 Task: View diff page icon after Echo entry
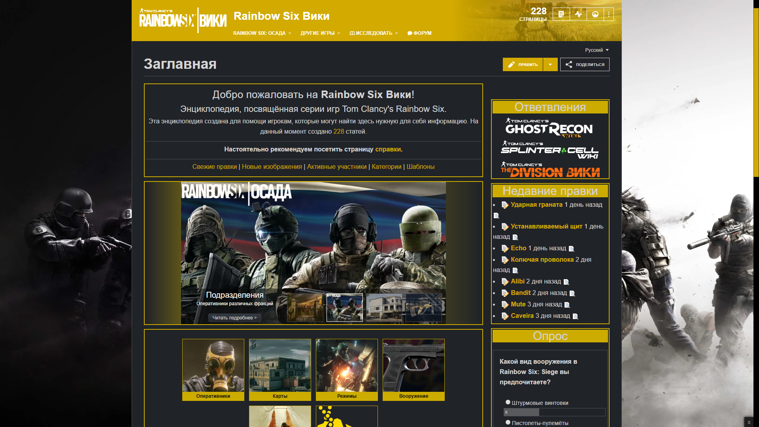click(571, 249)
